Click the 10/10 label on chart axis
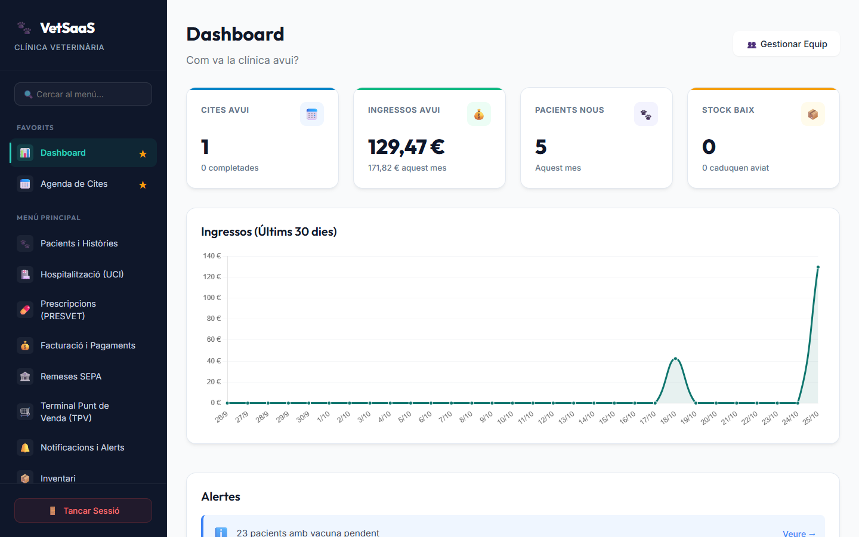859x537 pixels. click(x=505, y=418)
